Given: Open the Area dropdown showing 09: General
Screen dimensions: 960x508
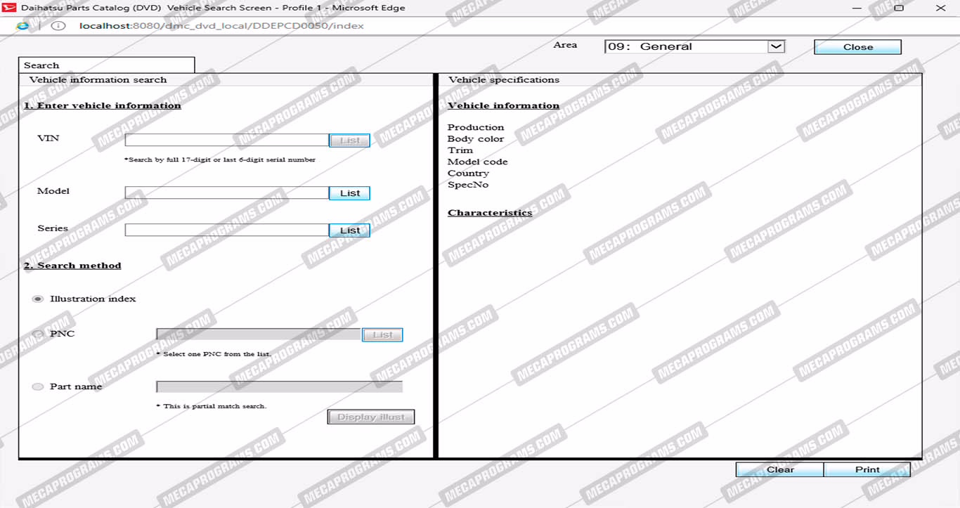Looking at the screenshot, I should tap(694, 46).
